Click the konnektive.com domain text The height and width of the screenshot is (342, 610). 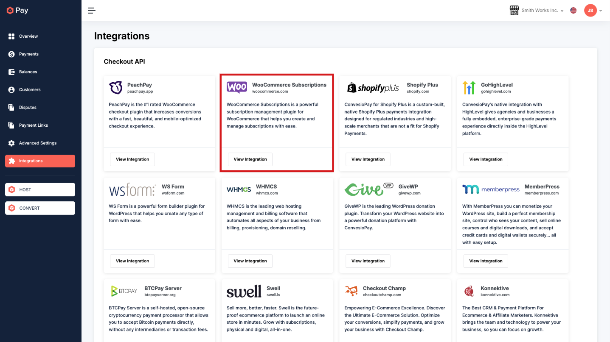click(495, 295)
